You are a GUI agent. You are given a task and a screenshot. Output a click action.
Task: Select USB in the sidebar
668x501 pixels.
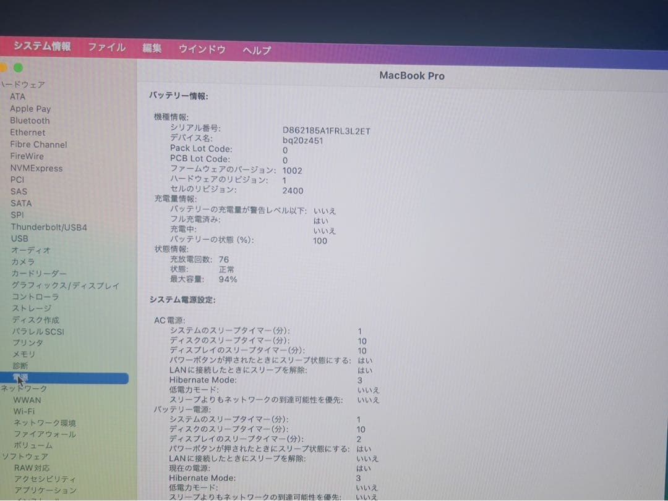[19, 238]
